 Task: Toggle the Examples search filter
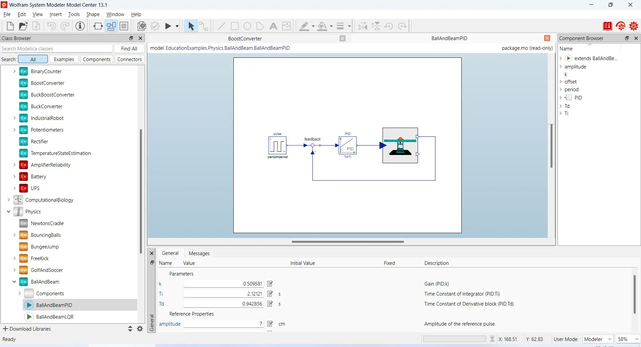click(x=64, y=59)
